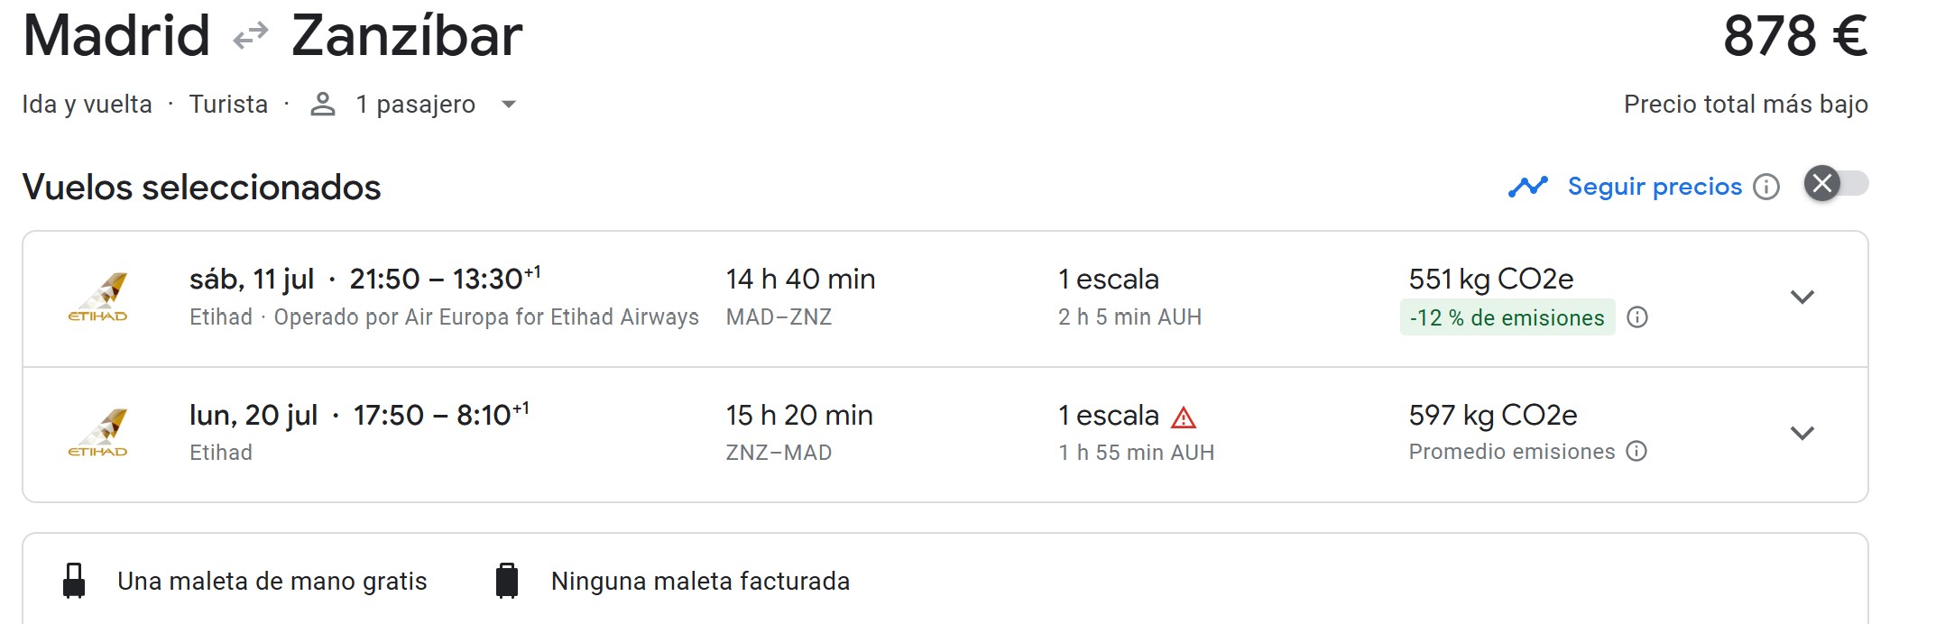Click Etihad logo on the 20 jul flight
This screenshot has height=624, width=1936.
click(98, 433)
